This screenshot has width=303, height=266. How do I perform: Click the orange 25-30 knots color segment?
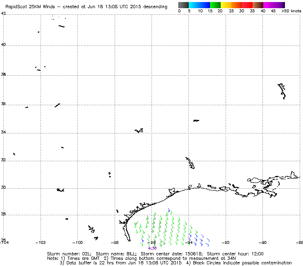[237, 5]
